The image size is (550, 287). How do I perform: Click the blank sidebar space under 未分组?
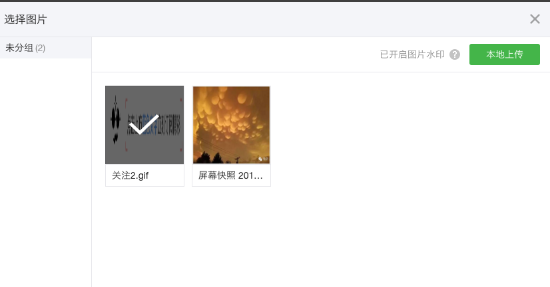pos(45,173)
